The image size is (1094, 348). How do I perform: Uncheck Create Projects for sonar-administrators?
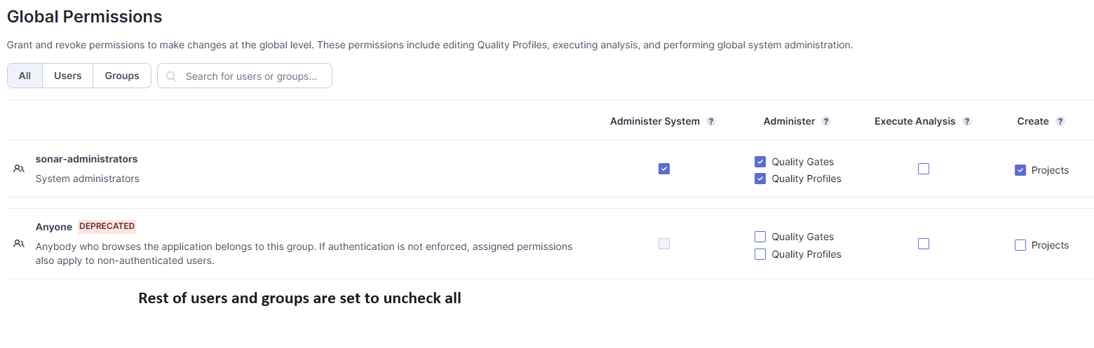1020,170
